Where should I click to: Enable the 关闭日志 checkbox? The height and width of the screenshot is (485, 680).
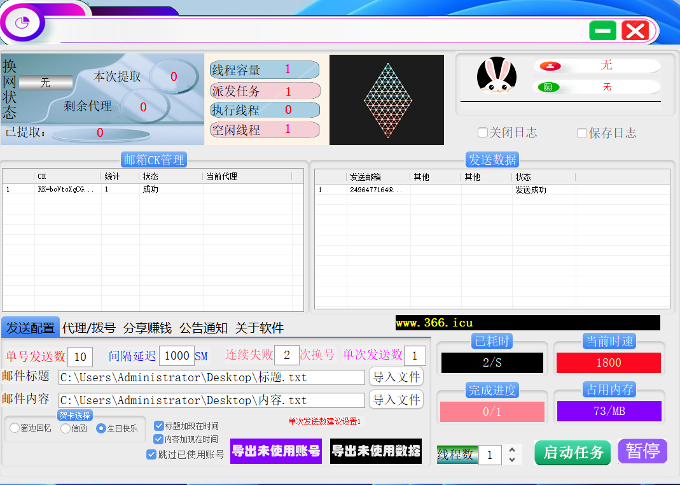pos(483,133)
